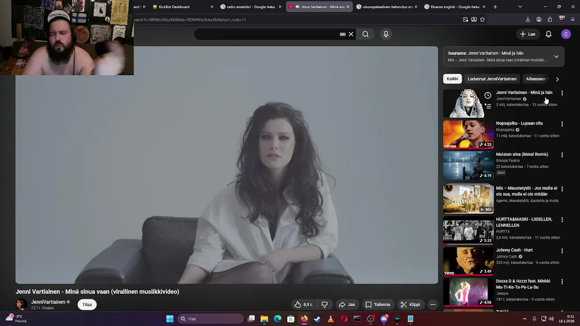Open Nopsajalka - Lupaan olla thumbnail
580x326 pixels.
pyautogui.click(x=468, y=134)
